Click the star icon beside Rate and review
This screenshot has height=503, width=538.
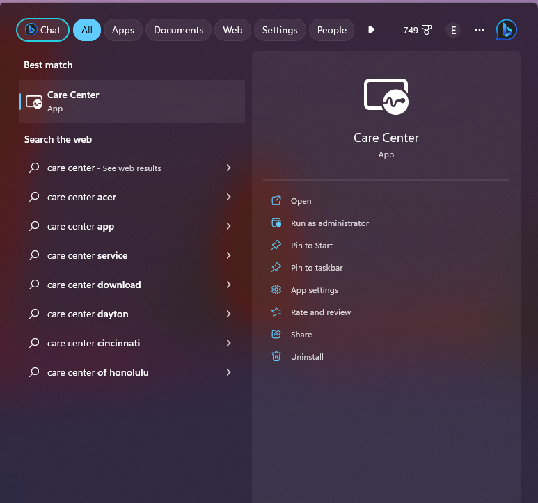click(276, 312)
